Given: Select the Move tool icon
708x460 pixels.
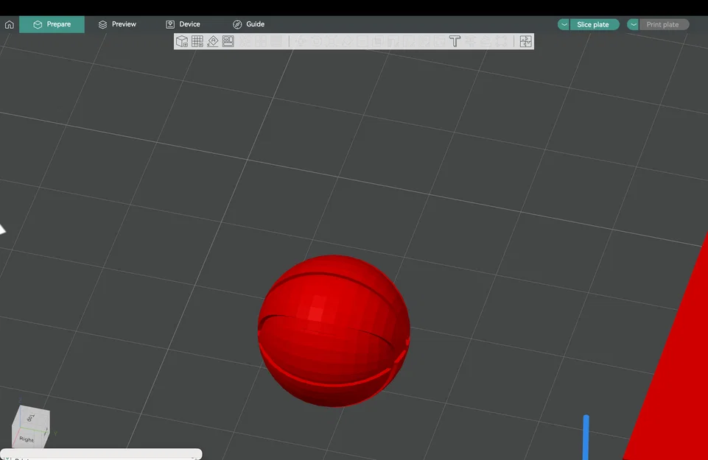Looking at the screenshot, I should click(301, 41).
